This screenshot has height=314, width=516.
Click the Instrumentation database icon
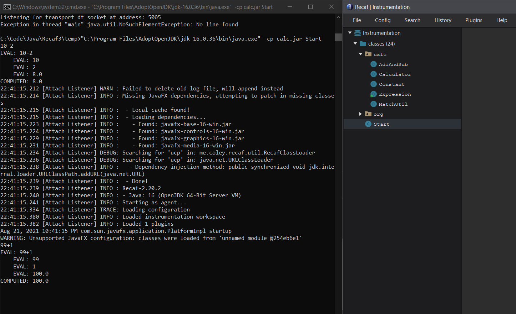click(x=358, y=33)
